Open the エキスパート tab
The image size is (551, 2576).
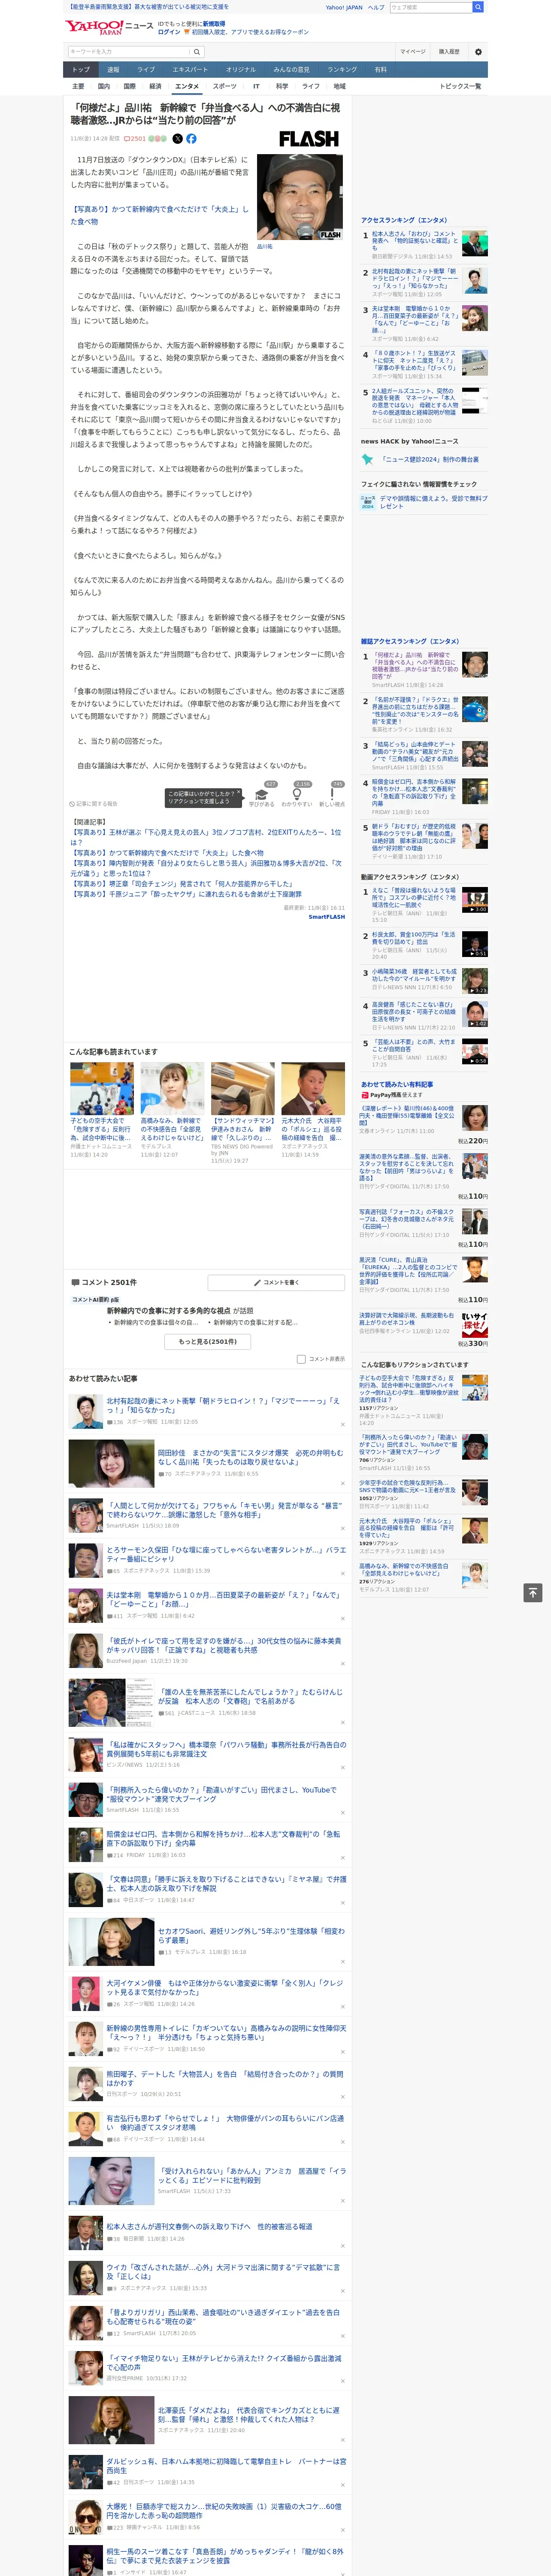tap(190, 70)
